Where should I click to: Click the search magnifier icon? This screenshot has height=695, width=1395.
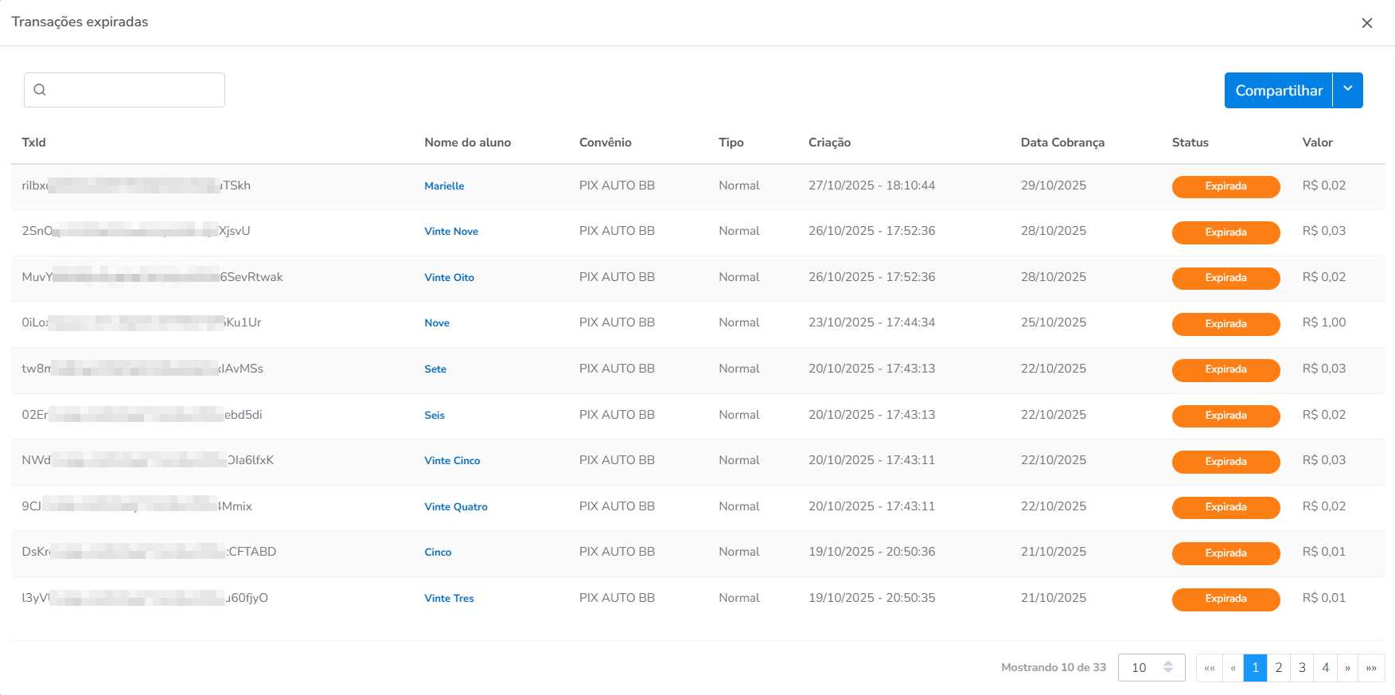40,90
